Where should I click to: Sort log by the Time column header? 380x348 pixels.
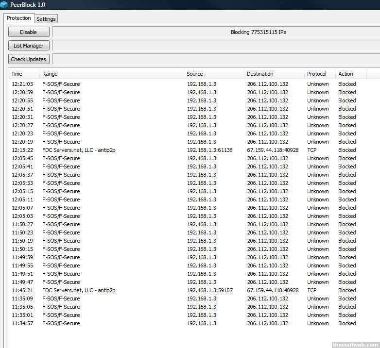coord(24,74)
